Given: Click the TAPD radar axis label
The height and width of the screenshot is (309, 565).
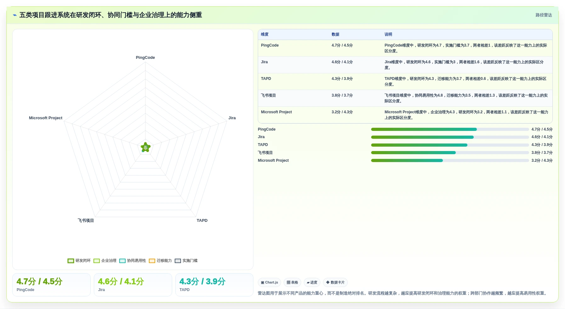Looking at the screenshot, I should click(202, 221).
